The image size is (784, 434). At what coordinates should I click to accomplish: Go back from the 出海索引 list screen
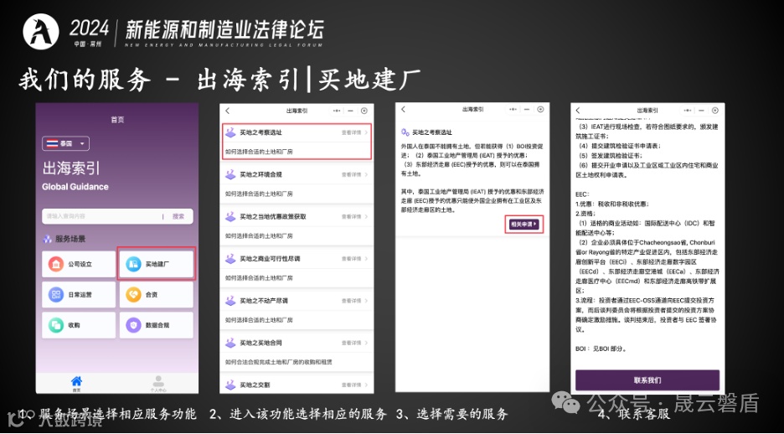coord(228,111)
